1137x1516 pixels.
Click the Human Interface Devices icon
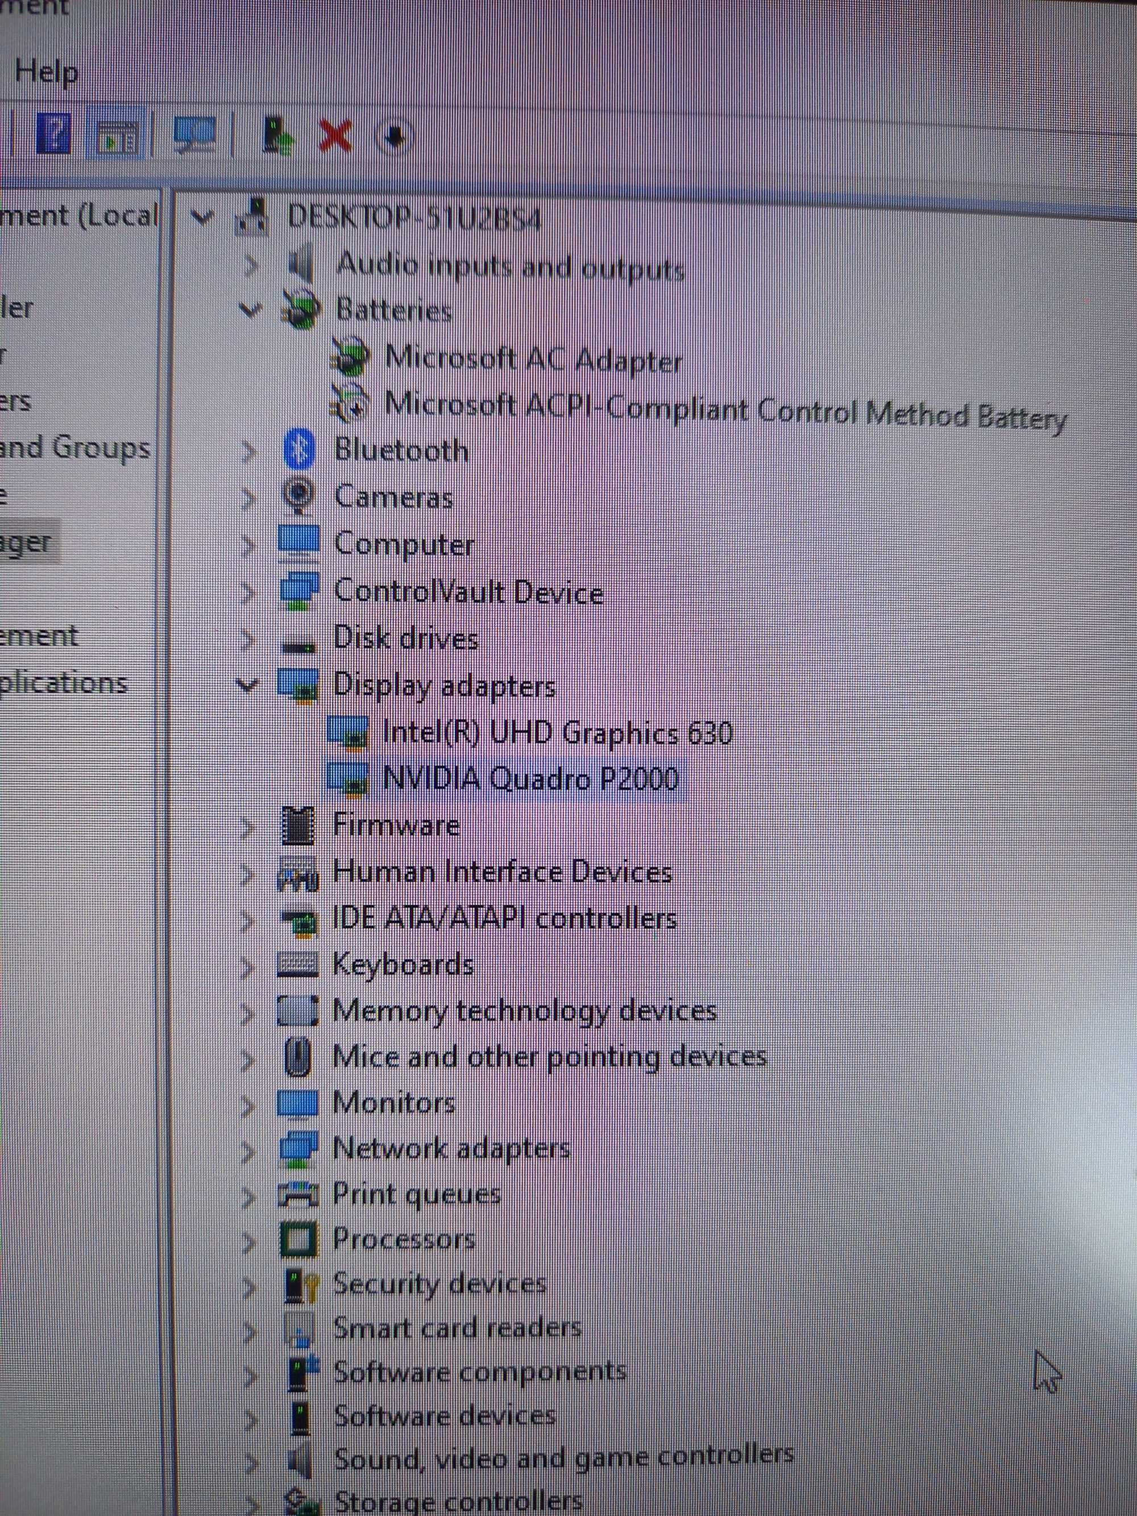(x=297, y=874)
